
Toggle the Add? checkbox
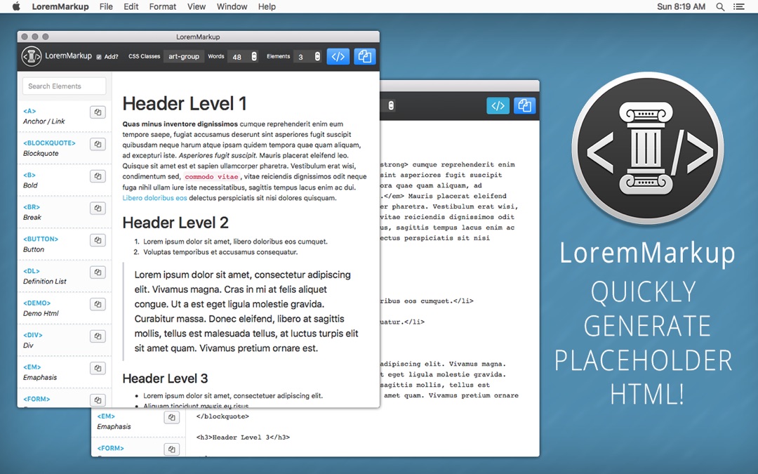pyautogui.click(x=99, y=57)
